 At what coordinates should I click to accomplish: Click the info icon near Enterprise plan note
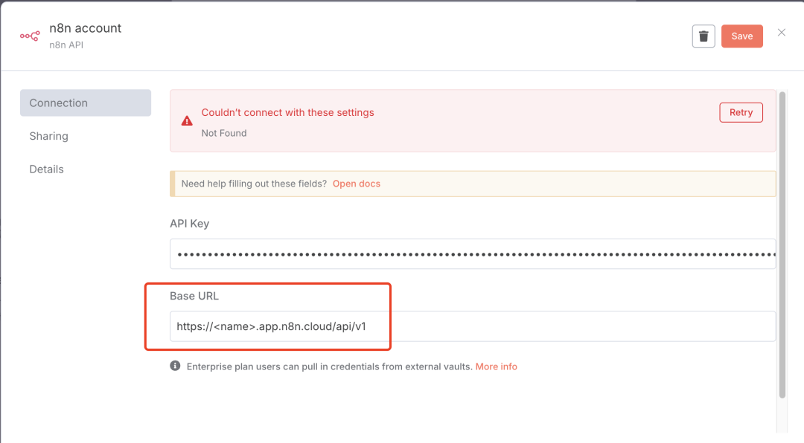[x=175, y=366]
